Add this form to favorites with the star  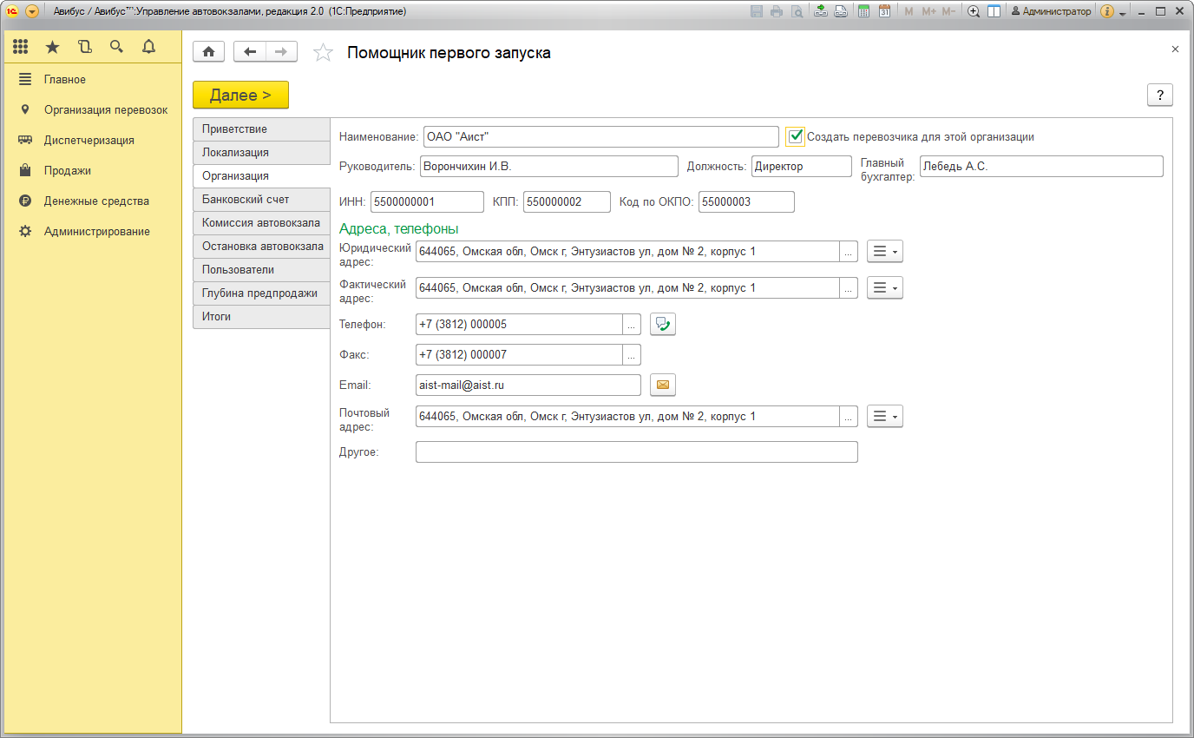[323, 53]
